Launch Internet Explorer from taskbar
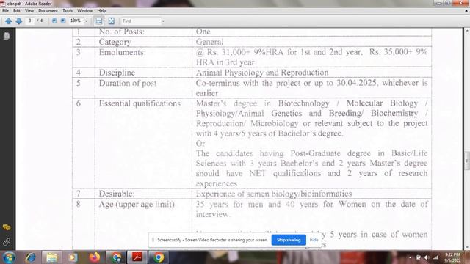Screen dimensions: 470x264 coord(30,257)
